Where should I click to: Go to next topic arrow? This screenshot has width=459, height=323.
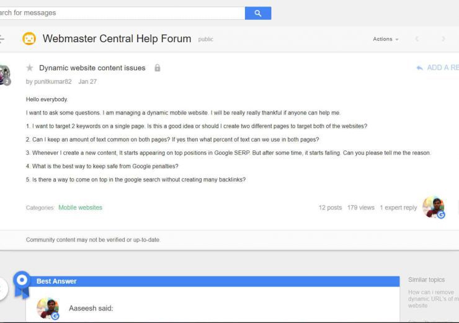443,39
